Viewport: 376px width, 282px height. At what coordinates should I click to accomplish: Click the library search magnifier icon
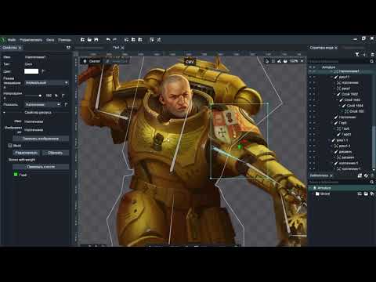[x=371, y=182]
